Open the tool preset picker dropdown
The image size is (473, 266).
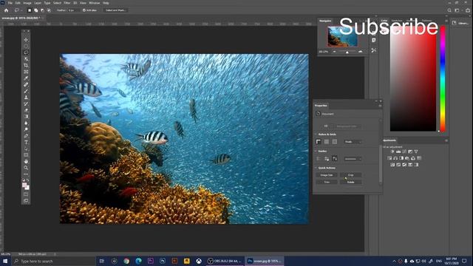[x=18, y=10]
